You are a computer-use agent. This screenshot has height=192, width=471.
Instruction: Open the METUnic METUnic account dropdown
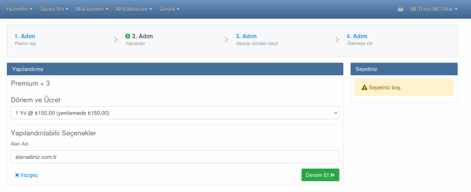(x=434, y=9)
